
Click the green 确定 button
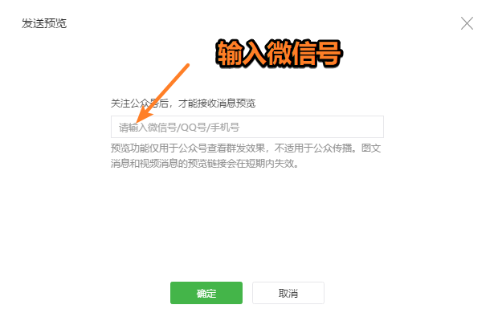[206, 293]
